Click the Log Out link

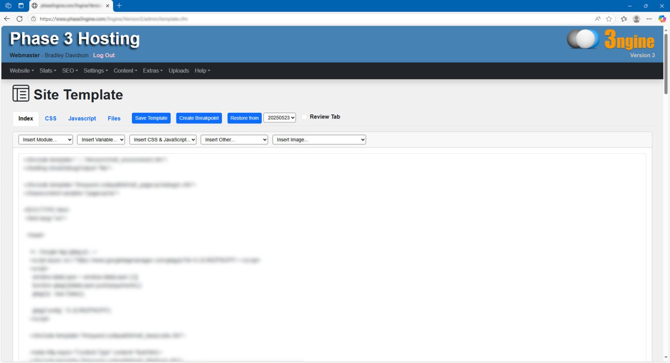[104, 55]
